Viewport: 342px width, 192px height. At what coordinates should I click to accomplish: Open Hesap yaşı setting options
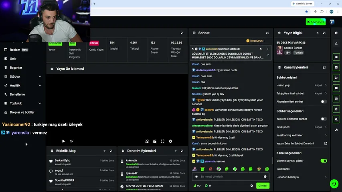tap(302, 85)
